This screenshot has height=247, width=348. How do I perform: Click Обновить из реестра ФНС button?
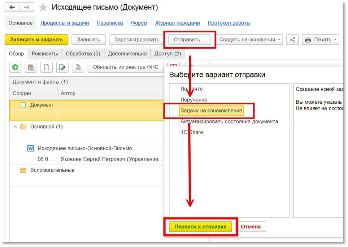126,67
